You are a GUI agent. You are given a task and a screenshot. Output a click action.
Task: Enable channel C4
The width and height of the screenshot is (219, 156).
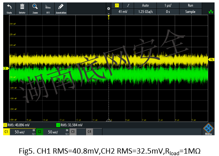coord(89,132)
